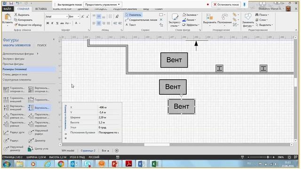Click Остановить показ button
The height and width of the screenshot is (169, 301).
[x=226, y=4]
